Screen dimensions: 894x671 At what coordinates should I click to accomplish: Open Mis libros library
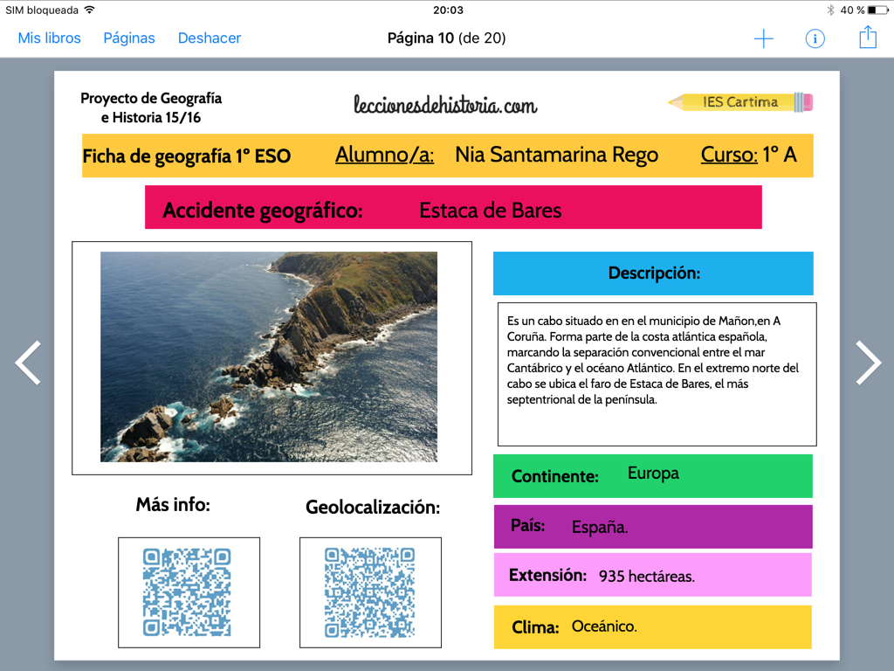pos(49,38)
